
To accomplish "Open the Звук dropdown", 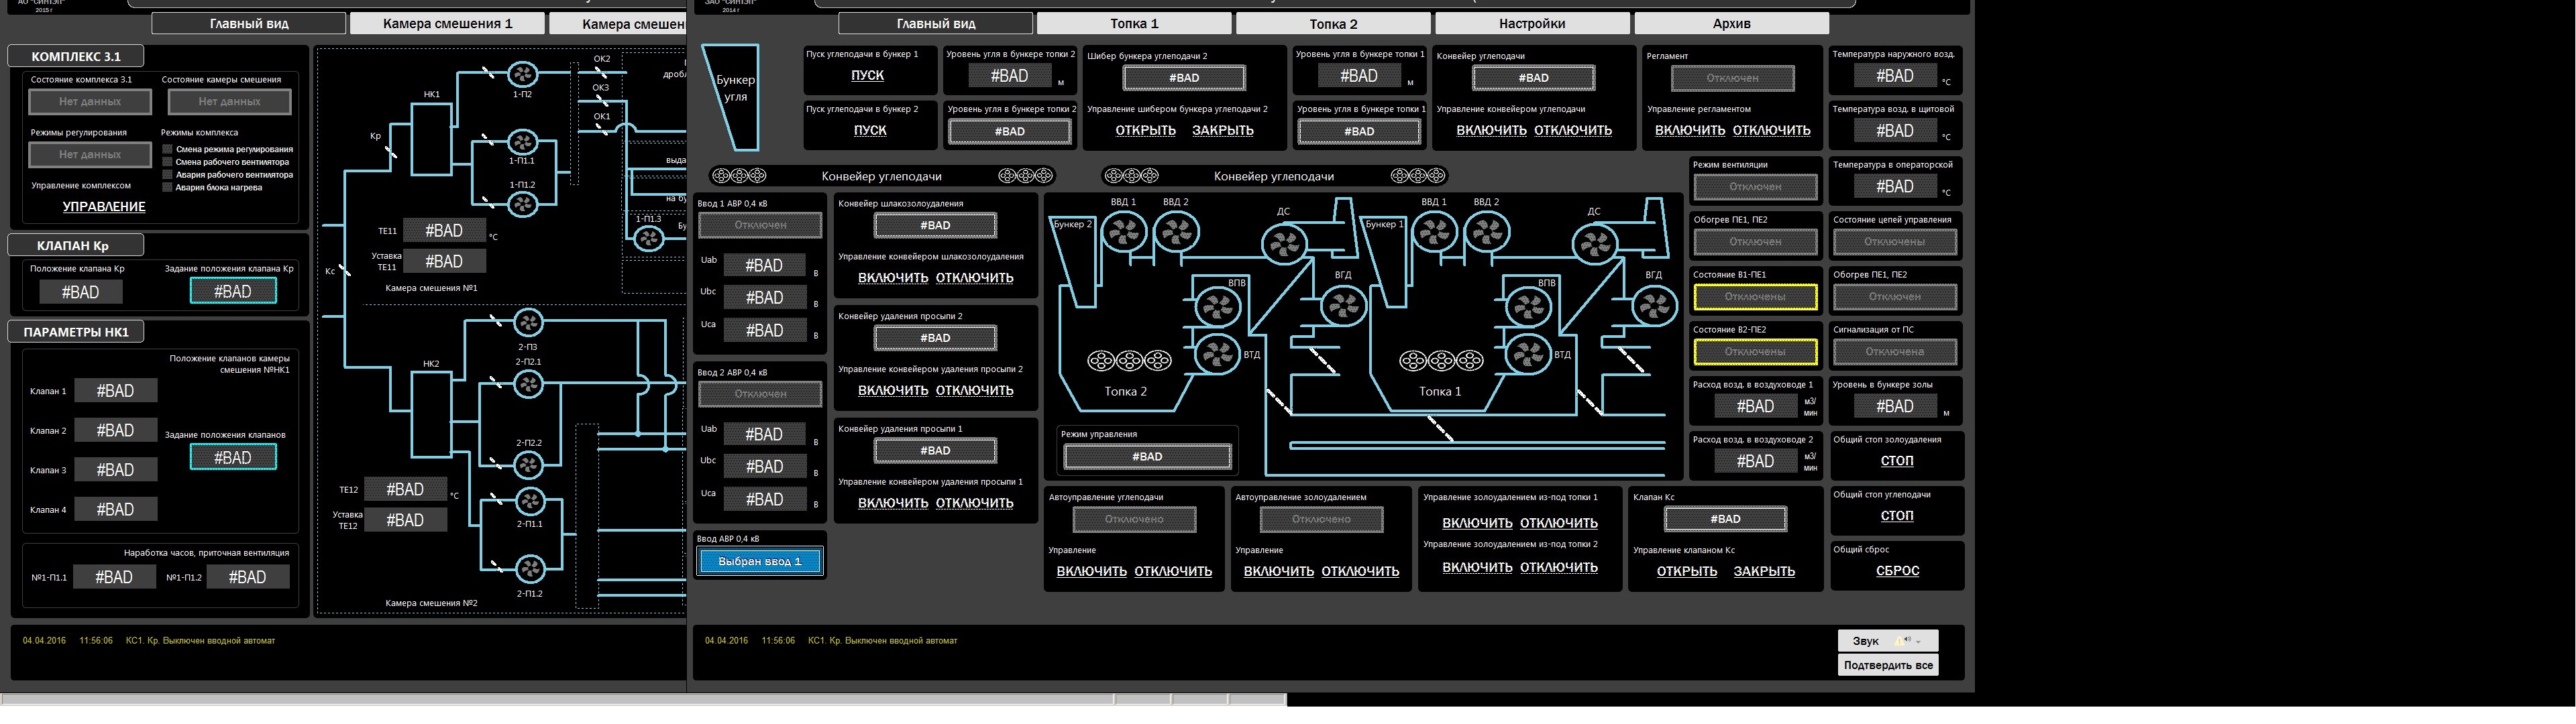I will (x=1888, y=641).
